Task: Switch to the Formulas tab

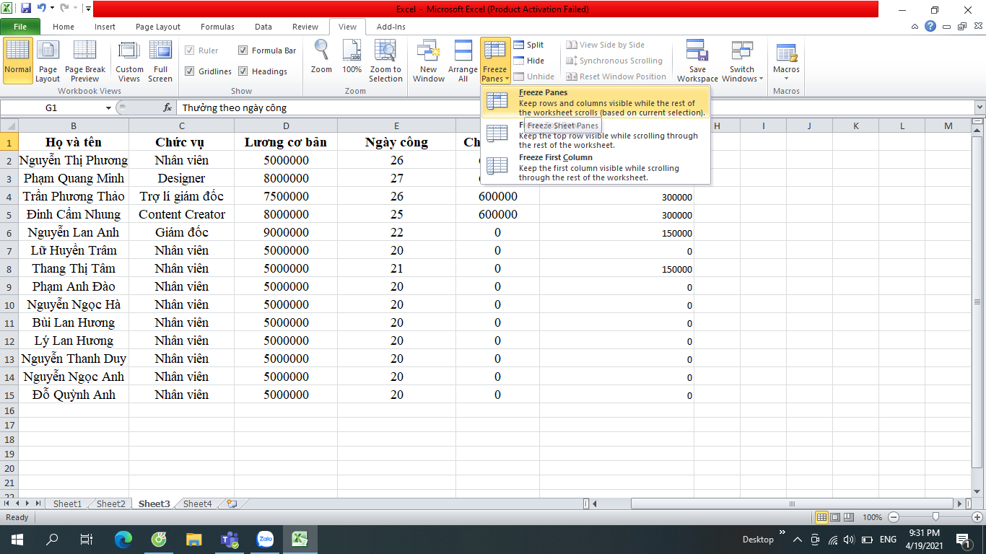Action: [x=217, y=27]
